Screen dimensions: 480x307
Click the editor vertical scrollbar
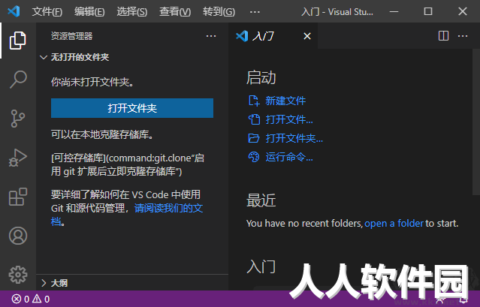(x=476, y=122)
